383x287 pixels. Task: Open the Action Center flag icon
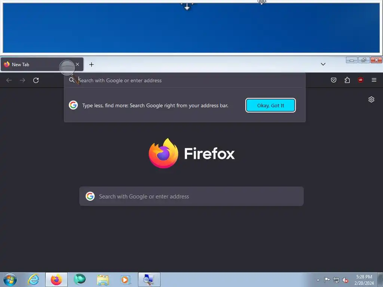(327, 280)
